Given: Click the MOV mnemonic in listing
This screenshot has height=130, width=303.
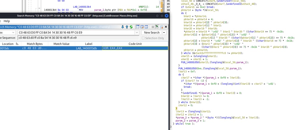Looking at the screenshot, I should 81,10.
